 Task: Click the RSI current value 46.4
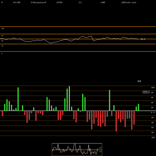click(143, 39)
